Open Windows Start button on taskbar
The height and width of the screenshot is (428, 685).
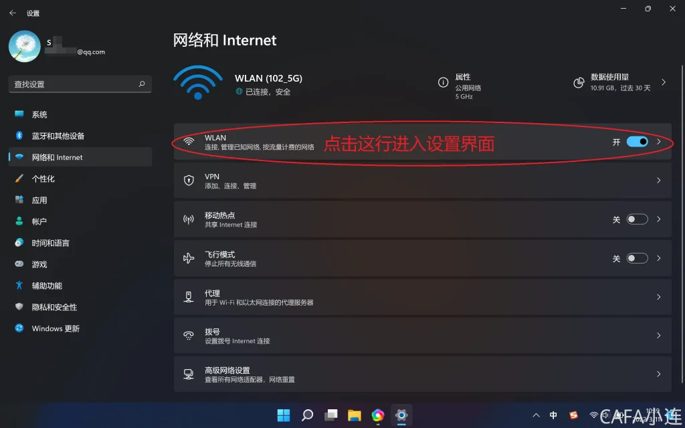click(x=284, y=415)
